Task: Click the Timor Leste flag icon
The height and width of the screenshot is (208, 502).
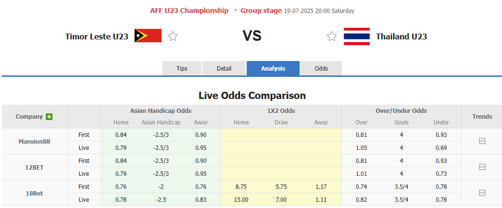Action: click(148, 36)
